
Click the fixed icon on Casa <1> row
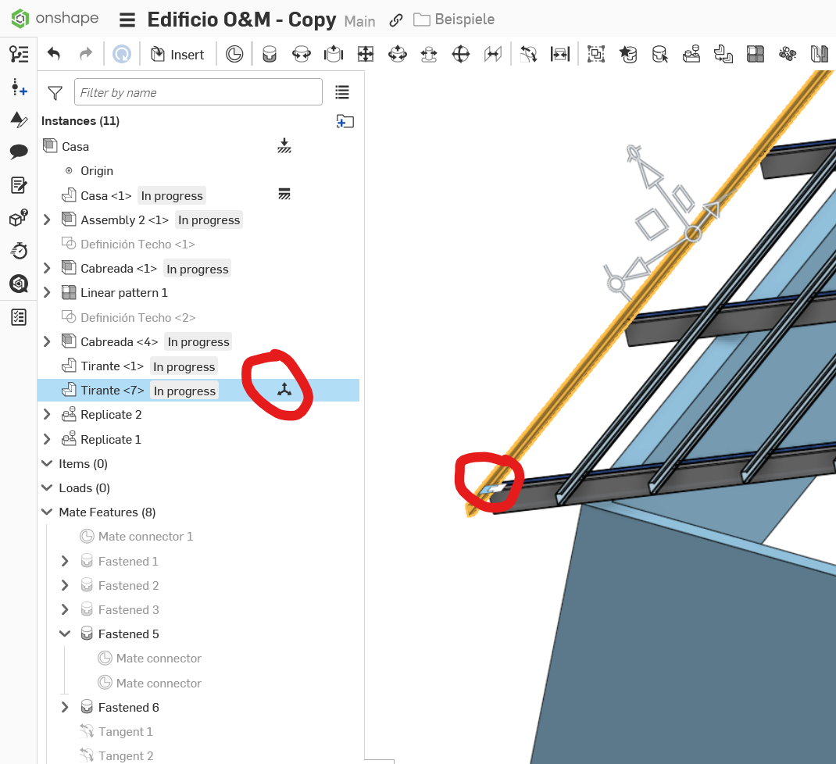(x=284, y=194)
